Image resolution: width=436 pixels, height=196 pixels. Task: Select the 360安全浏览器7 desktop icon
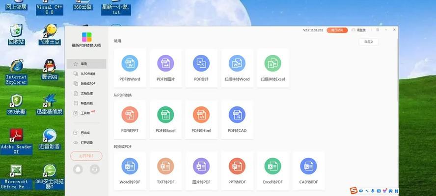pyautogui.click(x=50, y=177)
